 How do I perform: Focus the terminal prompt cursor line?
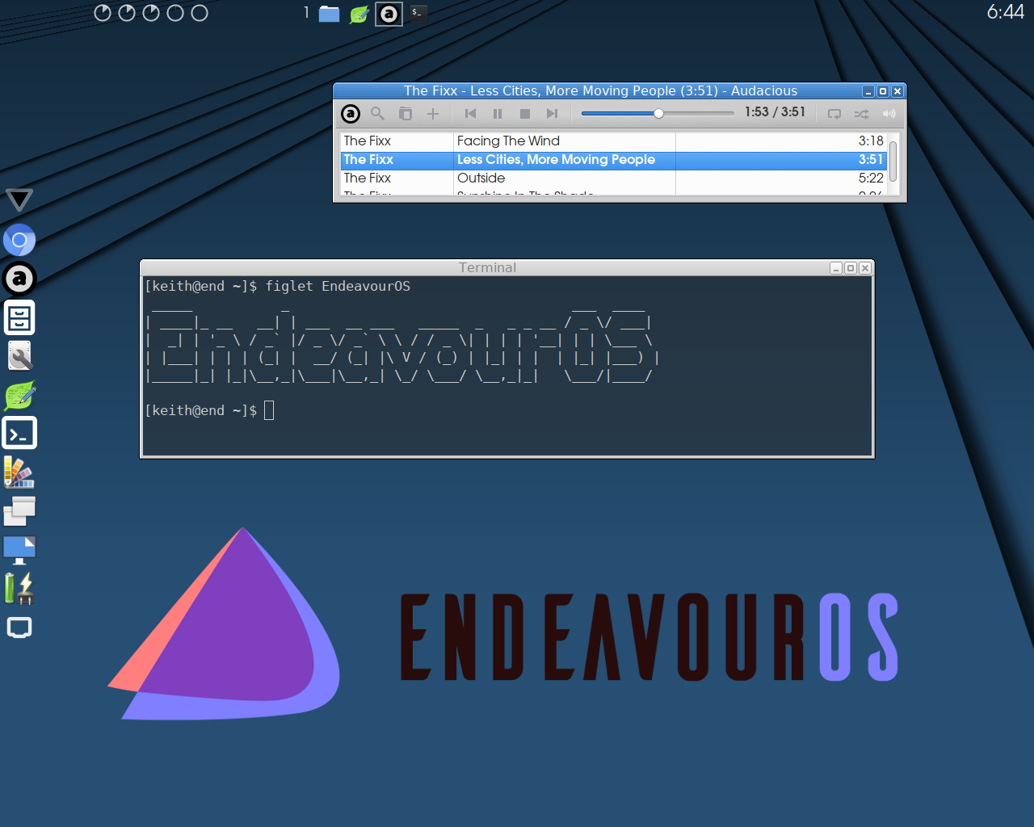[270, 411]
